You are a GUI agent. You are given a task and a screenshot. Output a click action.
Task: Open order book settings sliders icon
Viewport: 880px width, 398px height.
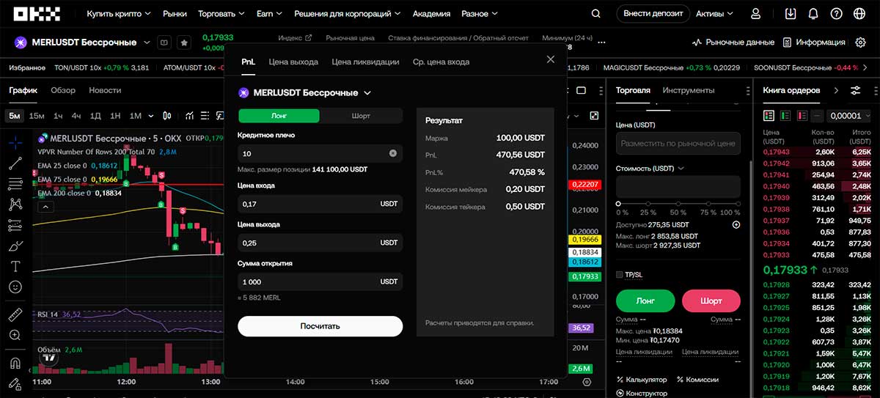click(856, 90)
